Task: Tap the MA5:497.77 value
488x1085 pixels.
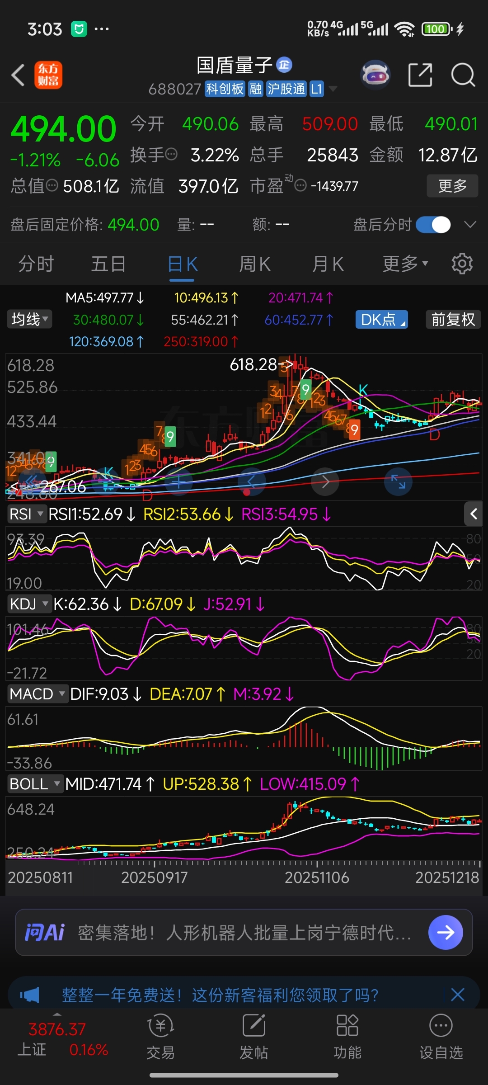Action: point(104,297)
